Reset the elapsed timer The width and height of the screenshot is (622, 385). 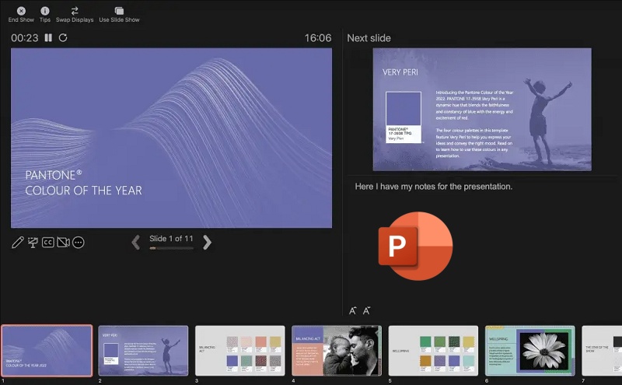click(x=63, y=37)
